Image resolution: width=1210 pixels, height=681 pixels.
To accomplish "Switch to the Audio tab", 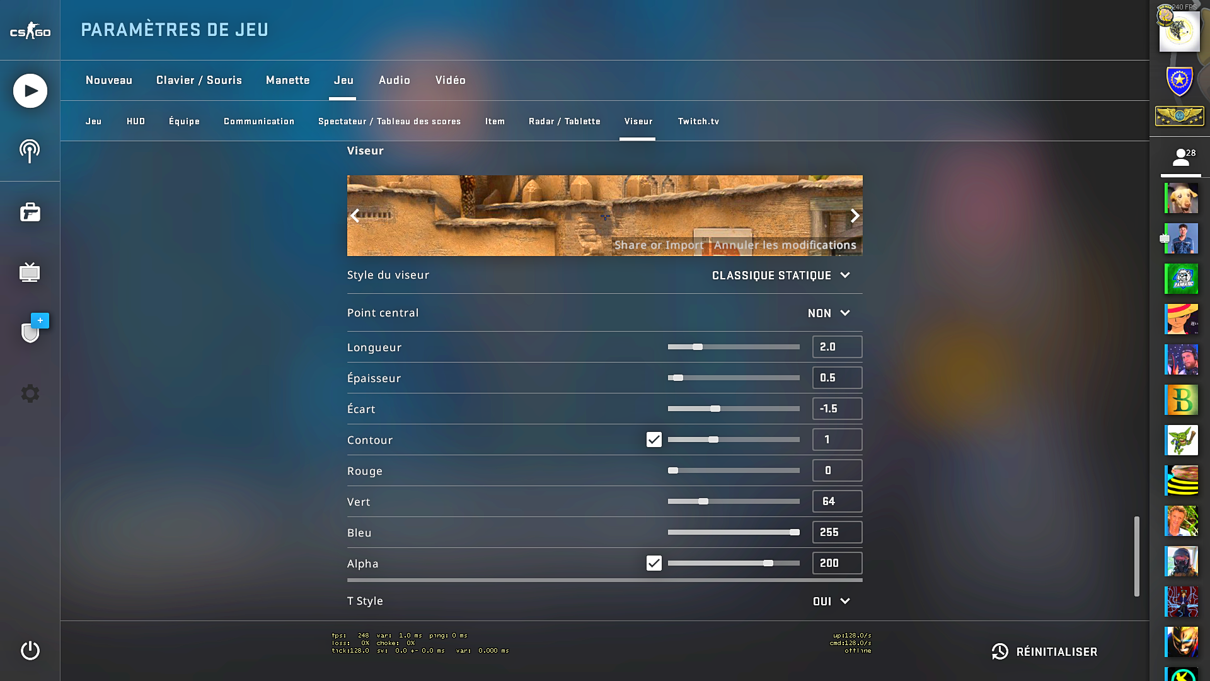I will click(x=394, y=80).
